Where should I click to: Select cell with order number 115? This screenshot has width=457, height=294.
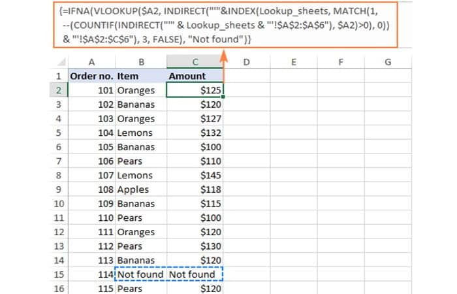tap(92, 289)
